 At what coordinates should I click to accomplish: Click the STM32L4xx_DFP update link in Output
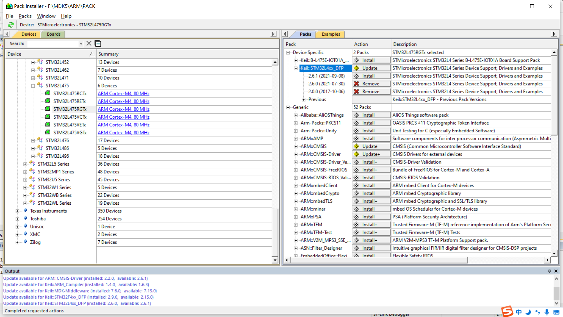tap(77, 303)
